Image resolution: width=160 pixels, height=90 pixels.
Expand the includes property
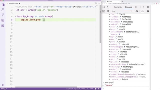pos(109,22)
